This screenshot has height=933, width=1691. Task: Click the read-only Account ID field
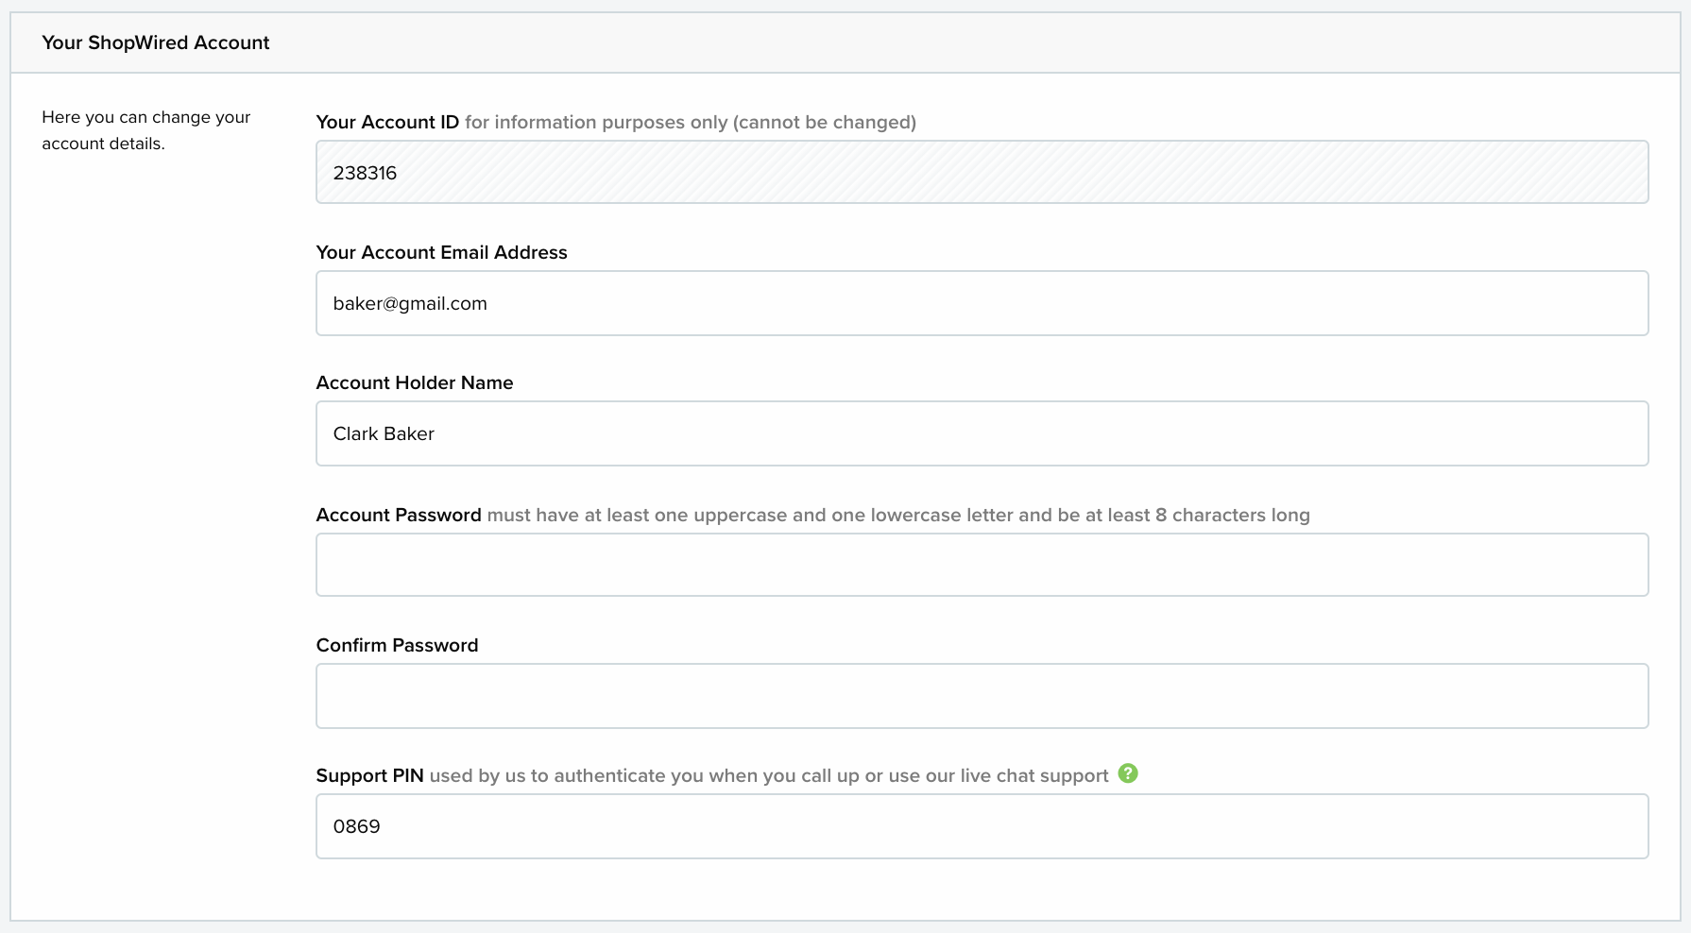(982, 172)
